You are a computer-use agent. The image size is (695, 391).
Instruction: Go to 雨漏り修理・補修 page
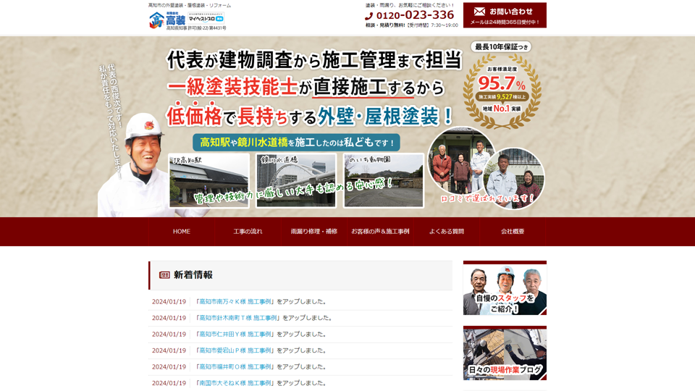[314, 232]
